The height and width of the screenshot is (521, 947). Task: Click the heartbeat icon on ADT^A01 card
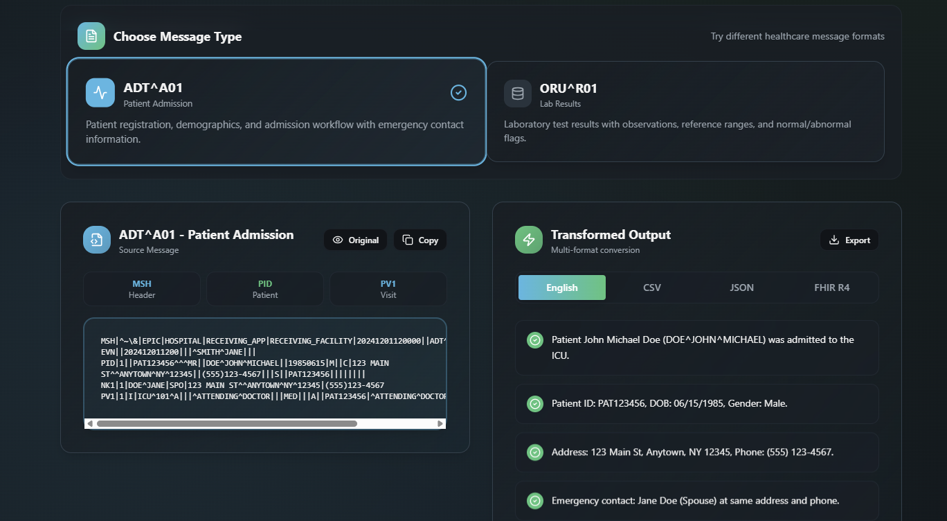(x=100, y=93)
